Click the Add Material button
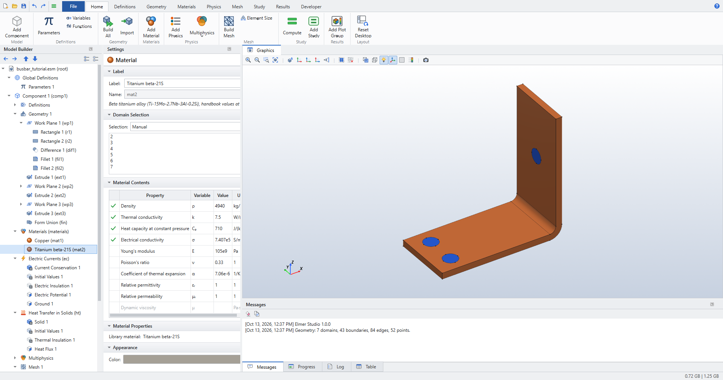This screenshot has height=380, width=723. pos(151,27)
